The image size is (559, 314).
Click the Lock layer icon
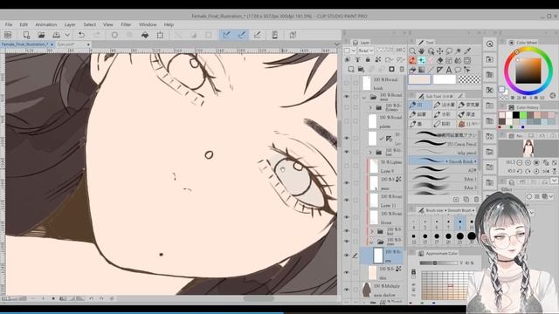pyautogui.click(x=368, y=60)
